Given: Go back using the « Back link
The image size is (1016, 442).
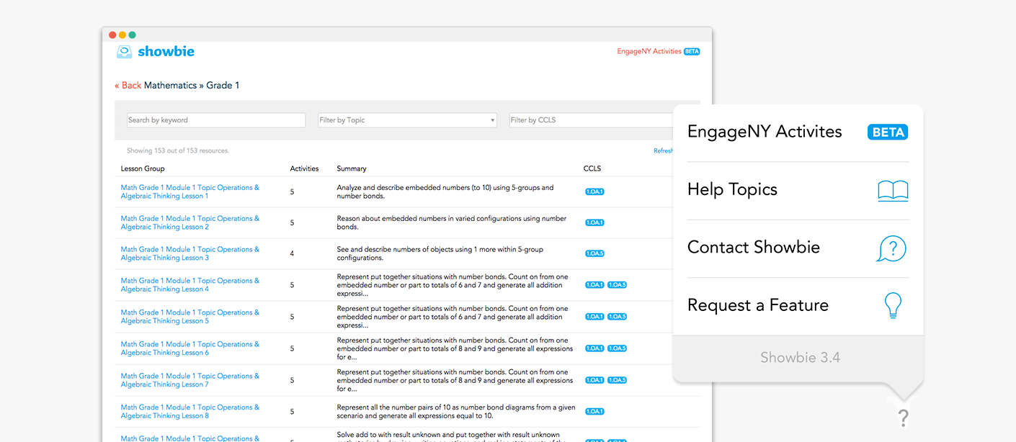Looking at the screenshot, I should point(128,85).
